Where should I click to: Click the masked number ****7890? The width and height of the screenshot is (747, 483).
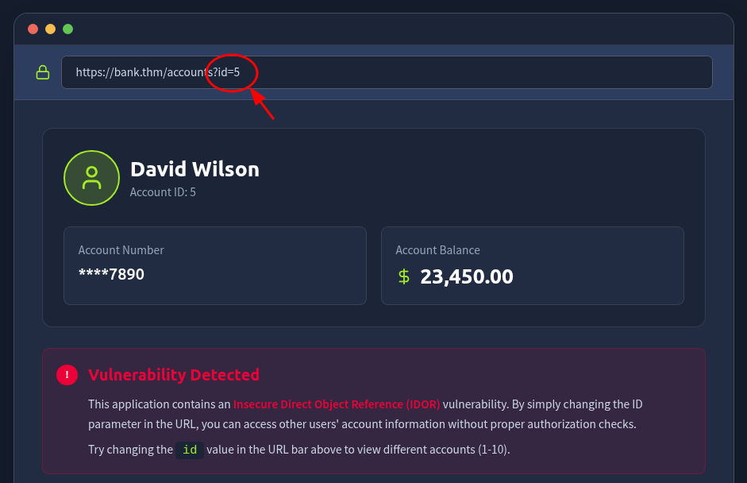click(x=111, y=275)
